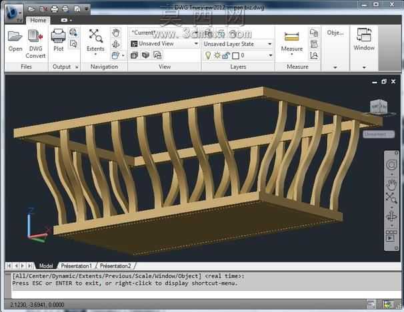Viewport: 404px width, 312px height.
Task: Open the Output panel dialog launcher arrow
Action: pyautogui.click(x=77, y=67)
